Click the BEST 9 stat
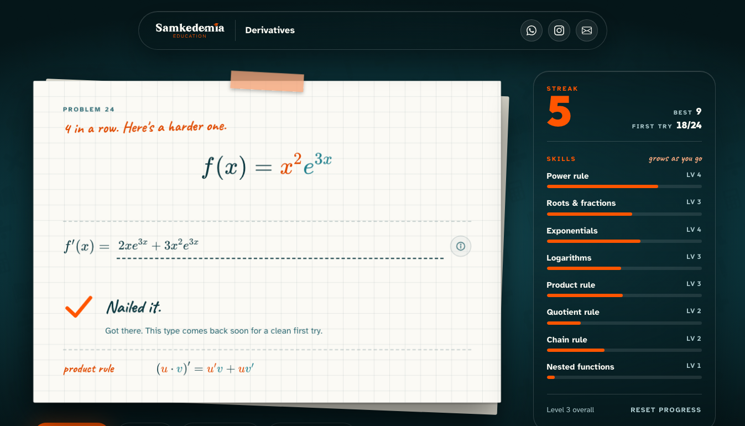Image resolution: width=745 pixels, height=426 pixels. (687, 112)
